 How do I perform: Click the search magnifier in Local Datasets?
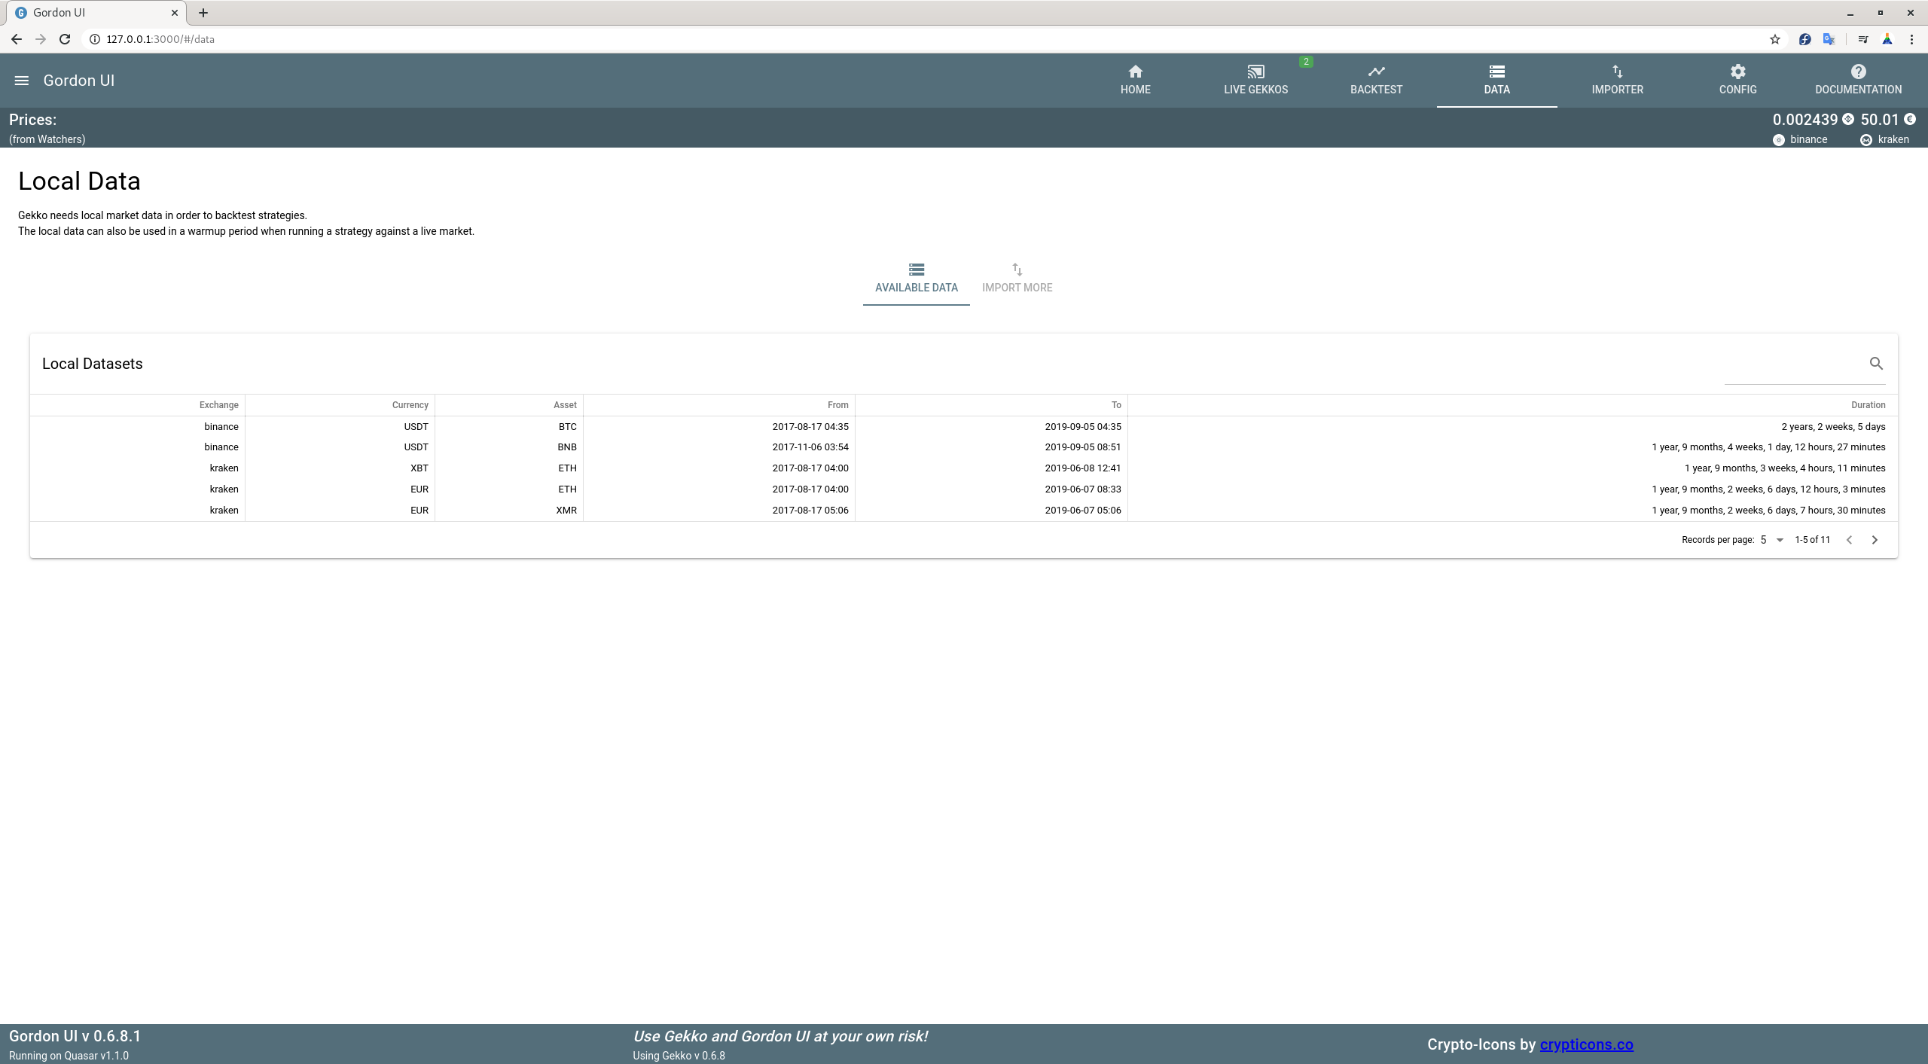coord(1876,364)
